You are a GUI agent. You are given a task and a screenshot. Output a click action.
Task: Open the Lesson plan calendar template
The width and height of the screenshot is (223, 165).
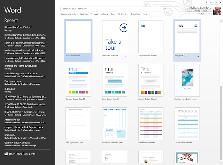click(187, 124)
